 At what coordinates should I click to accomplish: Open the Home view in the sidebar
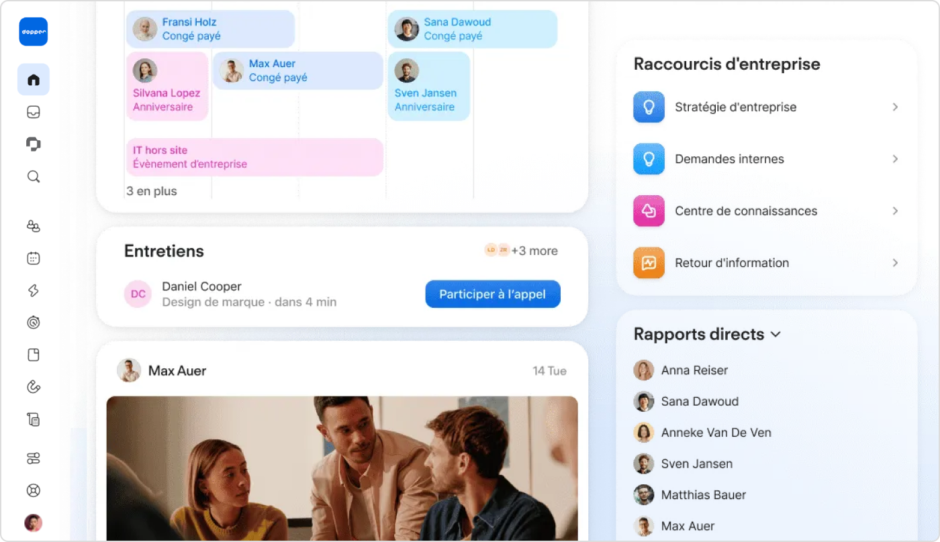coord(33,79)
